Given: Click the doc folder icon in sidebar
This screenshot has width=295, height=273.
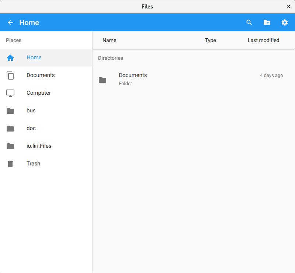Looking at the screenshot, I should [x=10, y=128].
